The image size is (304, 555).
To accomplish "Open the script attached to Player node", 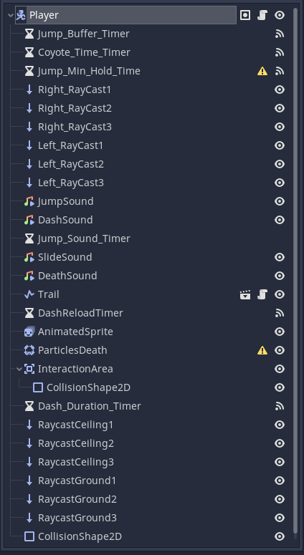I will (x=262, y=15).
